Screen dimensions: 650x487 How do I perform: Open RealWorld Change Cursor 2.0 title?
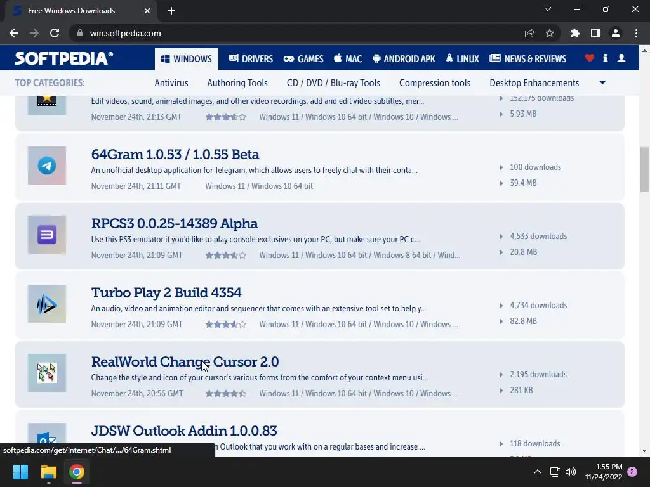tap(185, 362)
